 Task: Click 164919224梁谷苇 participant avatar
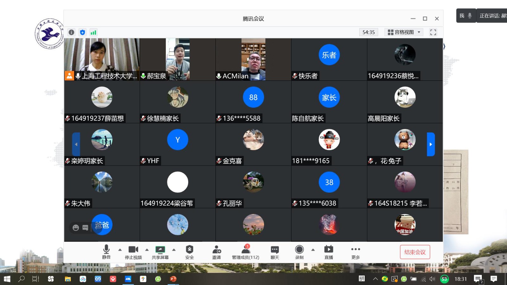click(177, 182)
